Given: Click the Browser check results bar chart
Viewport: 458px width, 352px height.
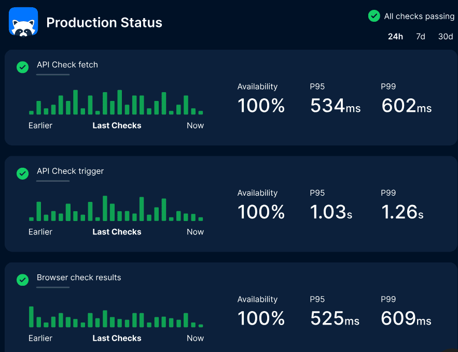Looking at the screenshot, I should pyautogui.click(x=116, y=317).
